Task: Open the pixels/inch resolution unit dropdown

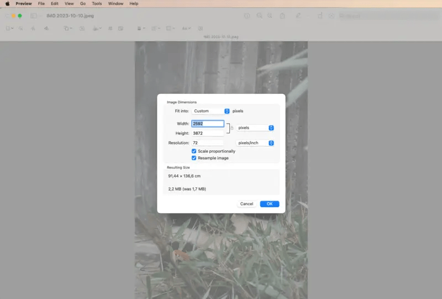Action: point(255,143)
